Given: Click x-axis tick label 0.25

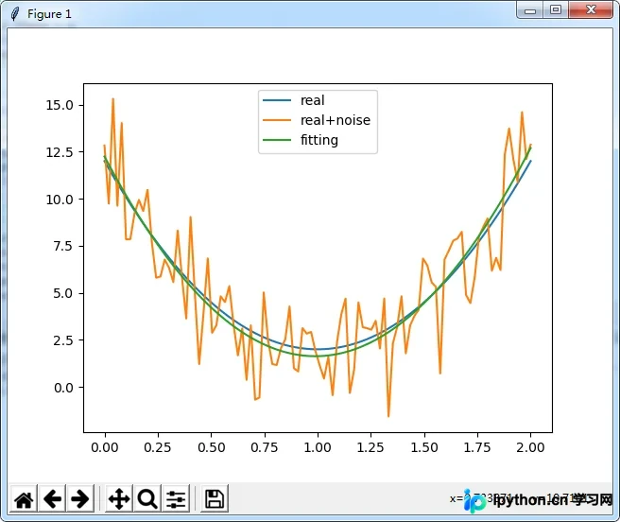Looking at the screenshot, I should tap(158, 447).
